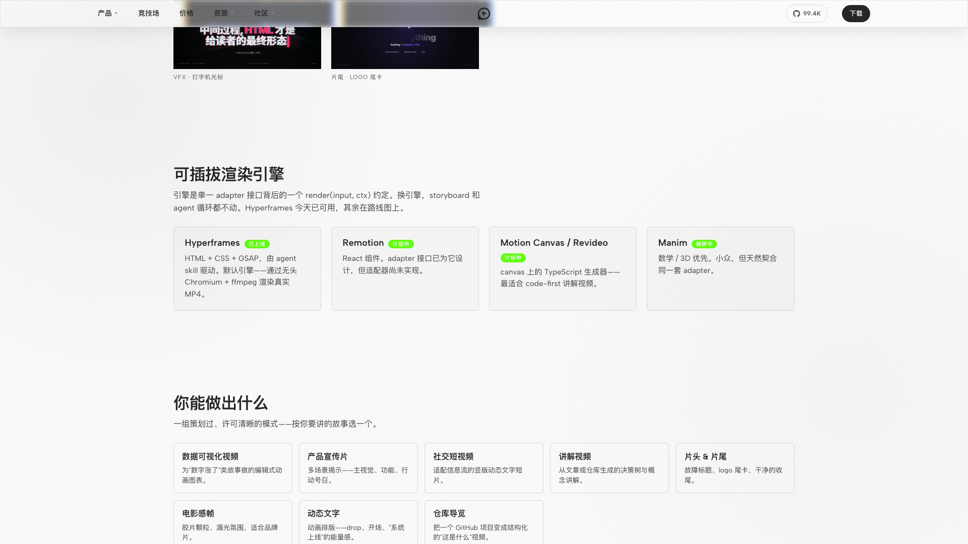Select the Remotion engine card
The image size is (968, 544).
point(405,268)
